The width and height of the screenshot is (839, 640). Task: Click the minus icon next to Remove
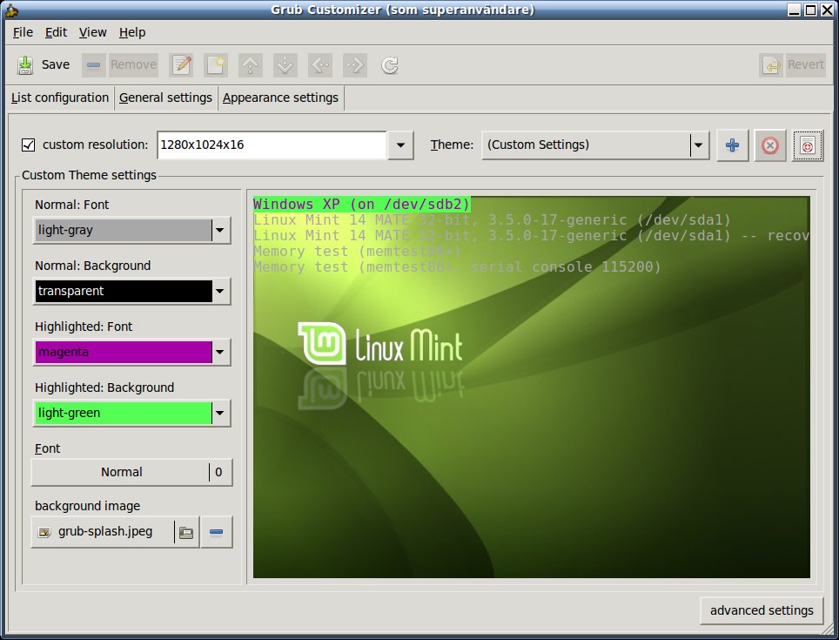tap(93, 65)
